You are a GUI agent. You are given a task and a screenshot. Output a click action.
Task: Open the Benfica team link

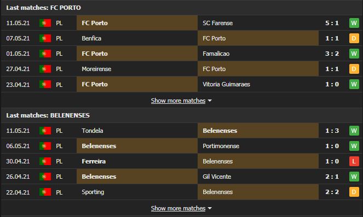click(91, 38)
